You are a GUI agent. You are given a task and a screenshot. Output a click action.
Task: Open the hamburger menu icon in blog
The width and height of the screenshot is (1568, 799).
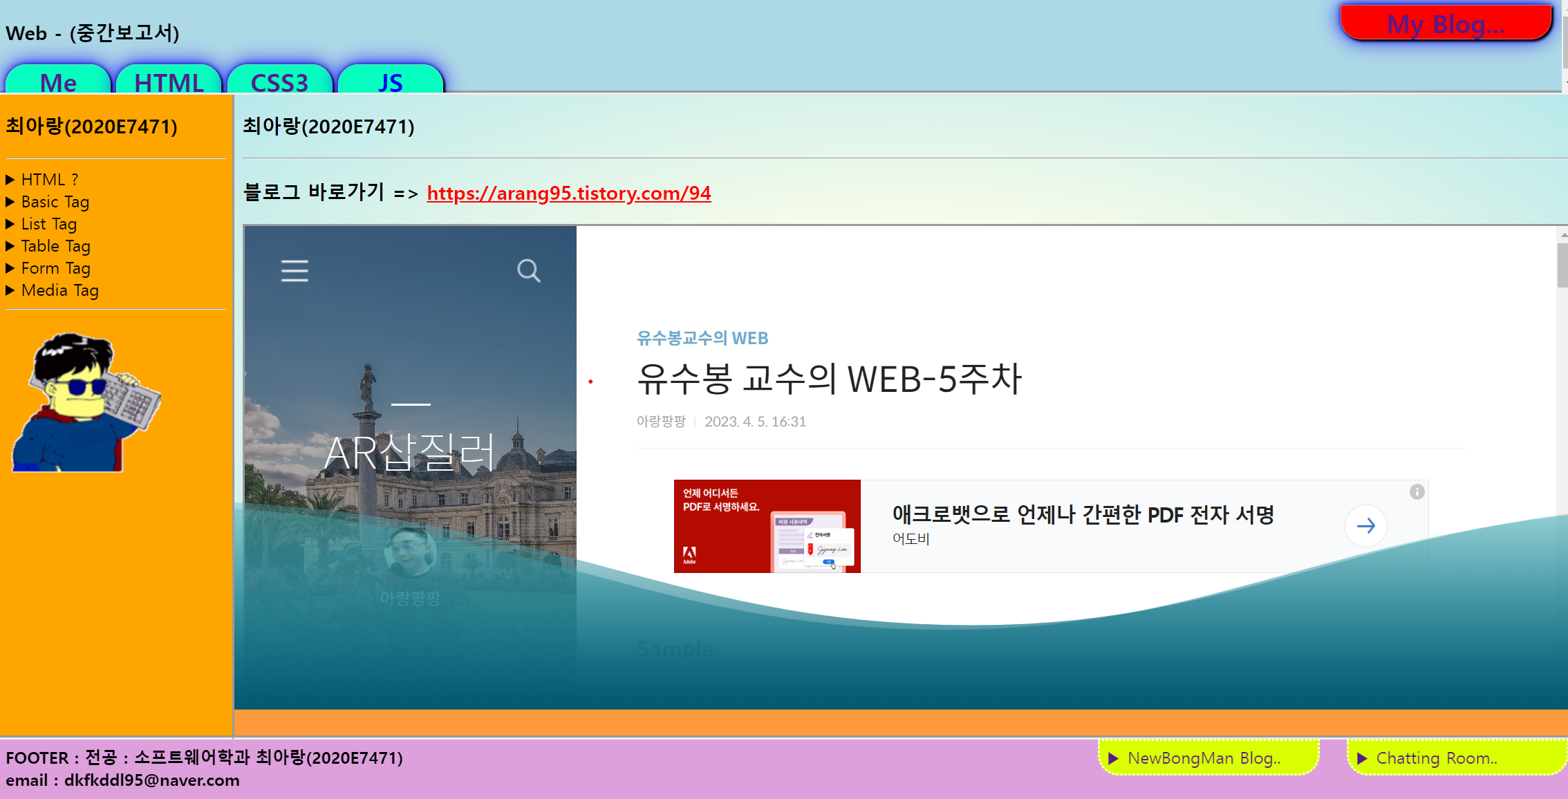(x=295, y=271)
